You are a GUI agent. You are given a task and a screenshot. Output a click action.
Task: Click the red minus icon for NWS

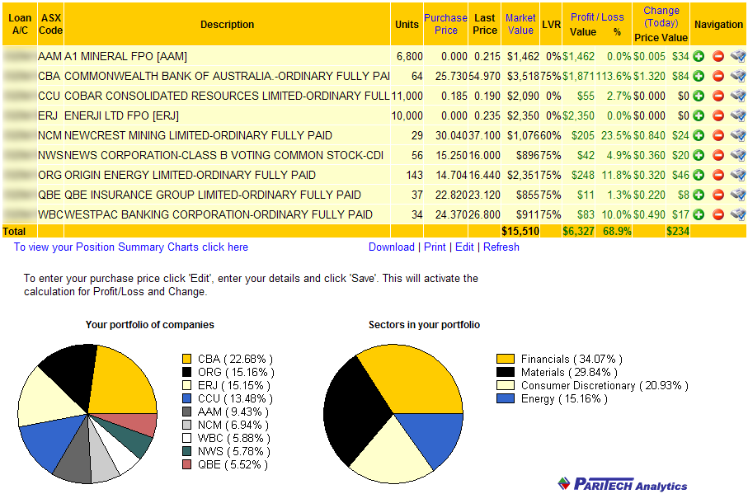coord(718,155)
